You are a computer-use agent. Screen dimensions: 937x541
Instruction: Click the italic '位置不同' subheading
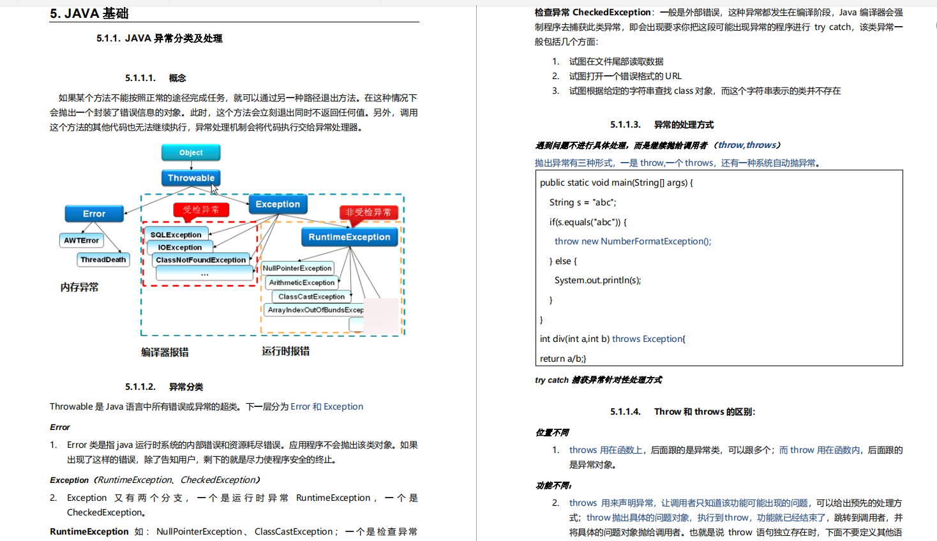(x=552, y=433)
